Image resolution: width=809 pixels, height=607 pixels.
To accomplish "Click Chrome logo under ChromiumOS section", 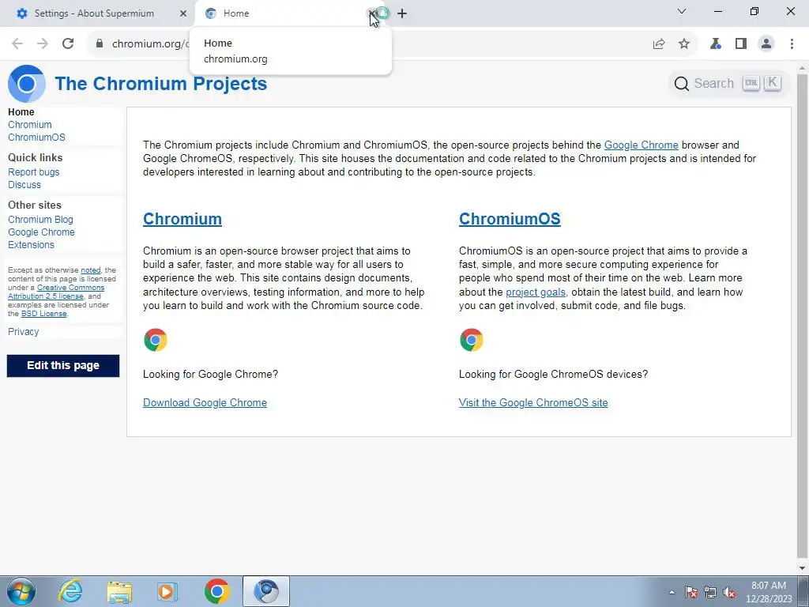I will 471,340.
